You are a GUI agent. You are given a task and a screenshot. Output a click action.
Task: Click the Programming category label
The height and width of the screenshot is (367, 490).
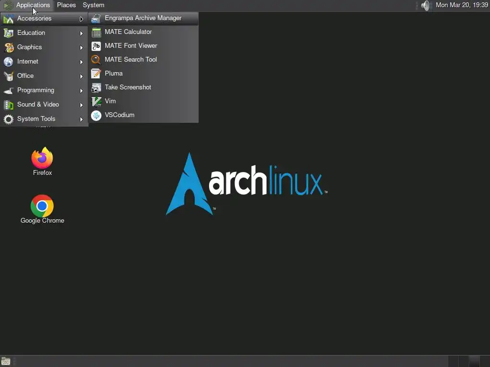(35, 90)
